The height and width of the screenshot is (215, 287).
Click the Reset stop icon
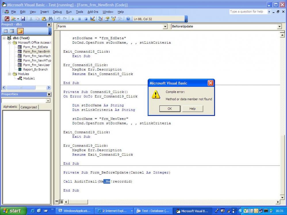(x=86, y=19)
